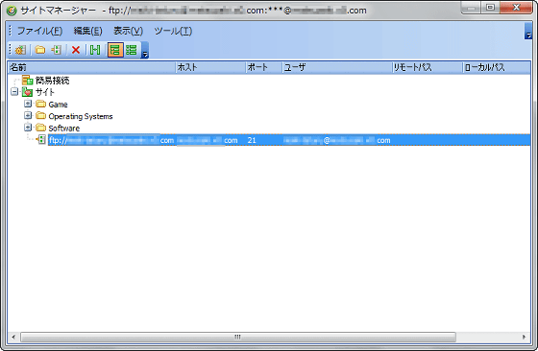Connect to site using green brackets icon
This screenshot has width=538, height=351.
95,50
